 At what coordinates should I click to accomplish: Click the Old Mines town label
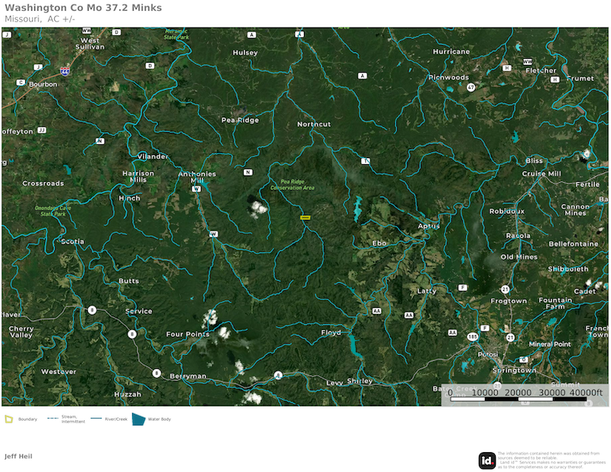pyautogui.click(x=519, y=257)
